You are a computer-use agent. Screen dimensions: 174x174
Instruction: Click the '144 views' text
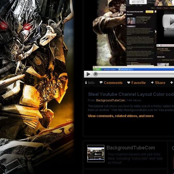click(x=134, y=100)
